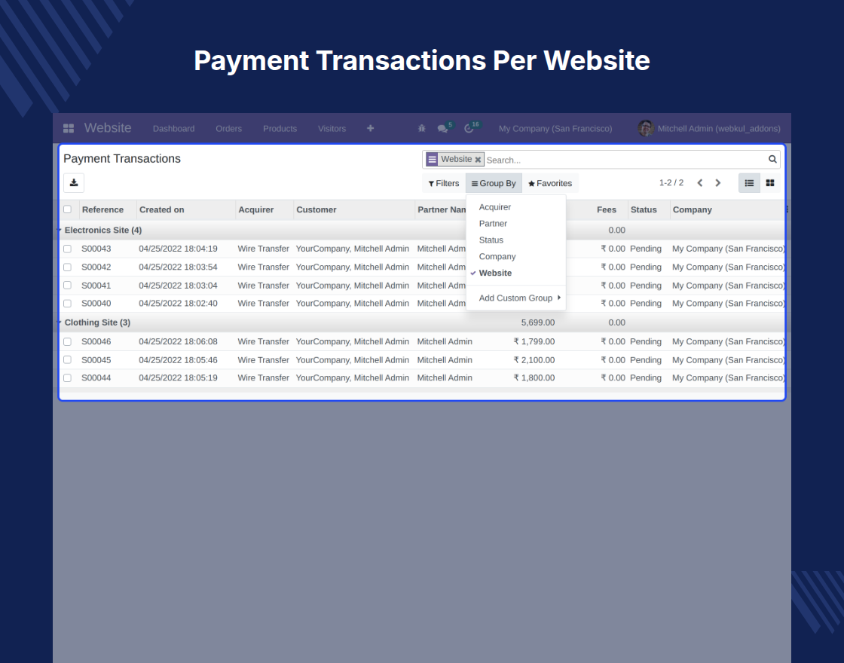844x663 pixels.
Task: Toggle the select-all checkbox in the header
Action: click(x=67, y=209)
